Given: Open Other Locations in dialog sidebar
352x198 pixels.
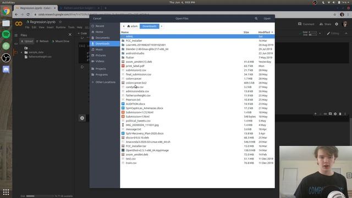Looking at the screenshot, I should (x=105, y=82).
